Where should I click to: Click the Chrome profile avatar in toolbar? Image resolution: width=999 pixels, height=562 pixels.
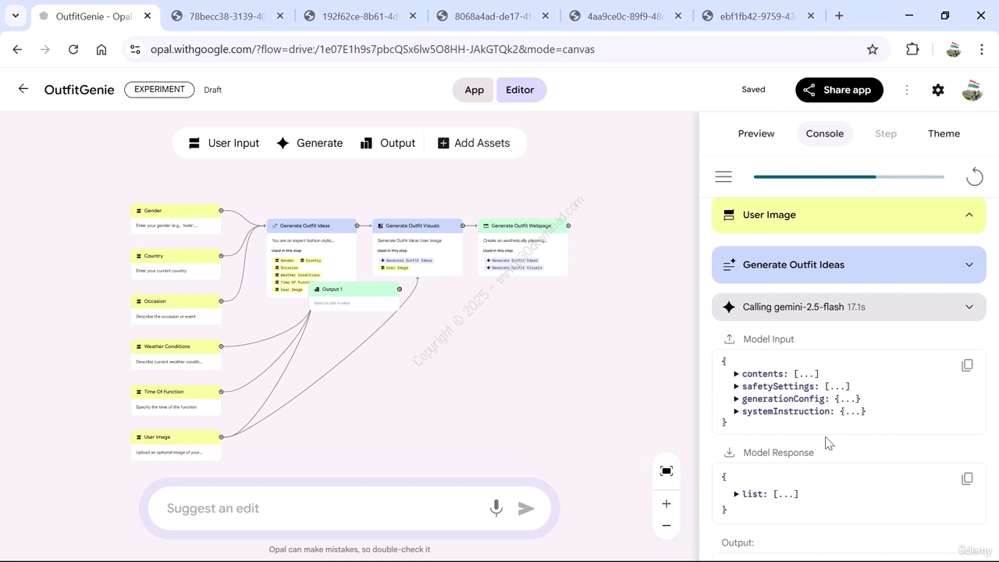pos(953,49)
